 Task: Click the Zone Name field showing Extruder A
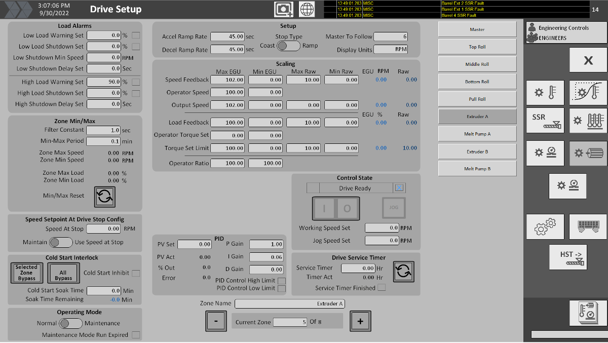click(290, 303)
